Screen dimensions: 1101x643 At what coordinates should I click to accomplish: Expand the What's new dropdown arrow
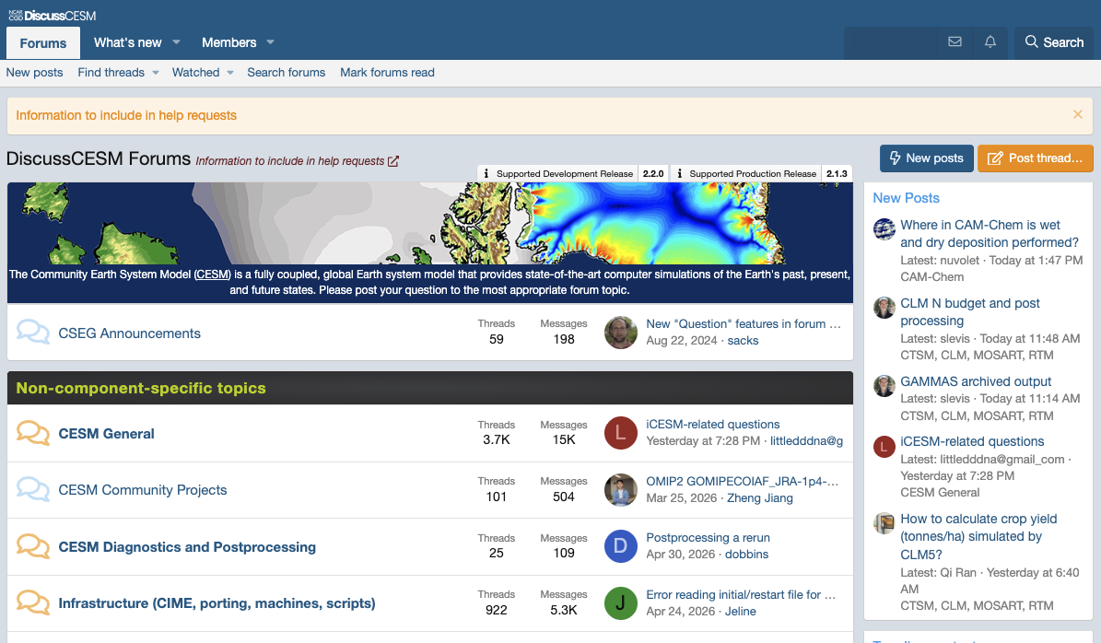[x=176, y=42]
